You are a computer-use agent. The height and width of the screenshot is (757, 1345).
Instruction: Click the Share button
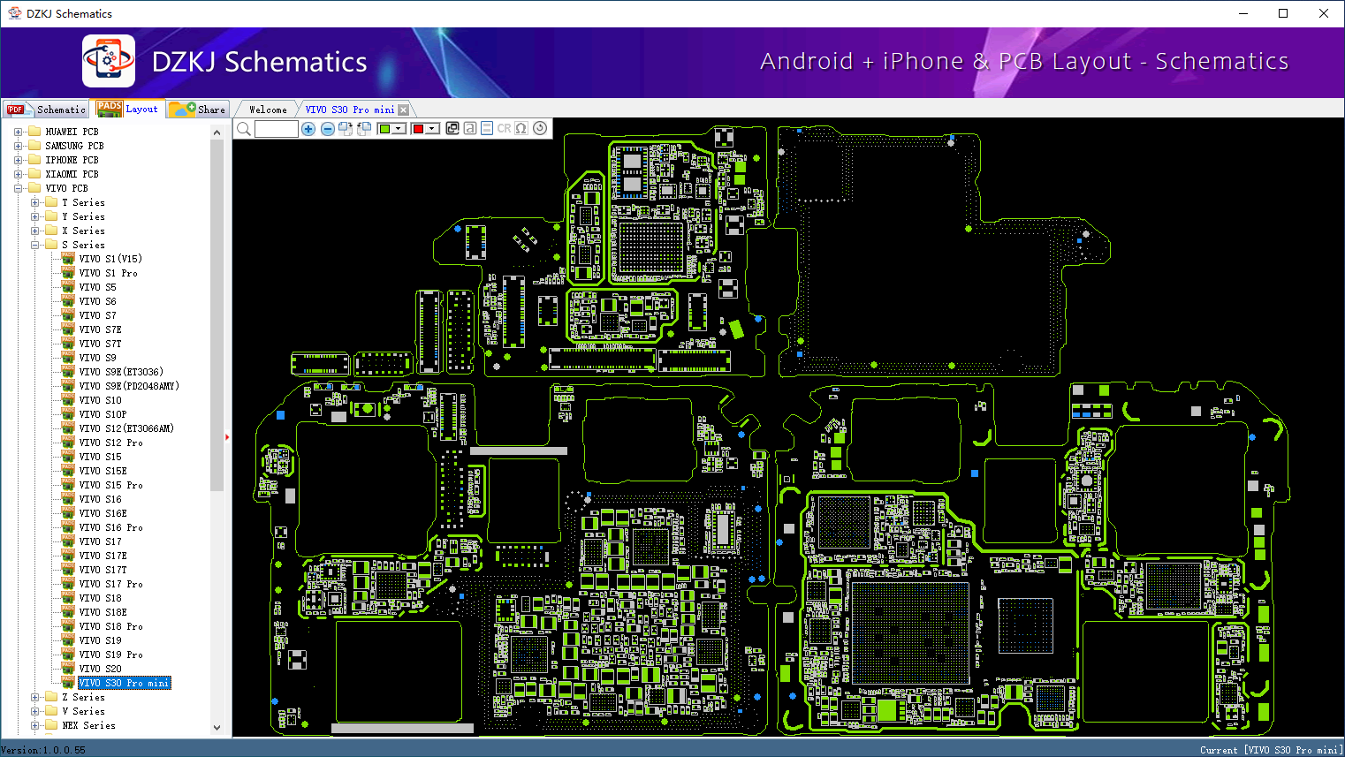pyautogui.click(x=199, y=109)
